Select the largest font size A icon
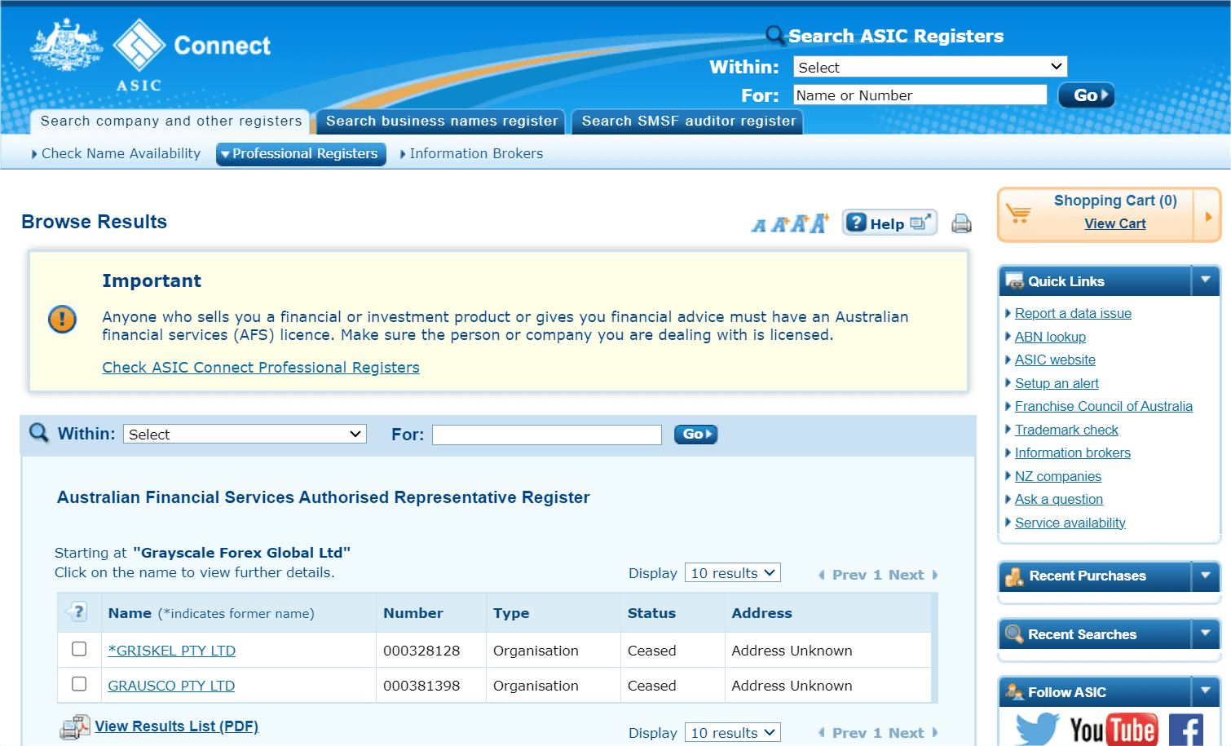 tap(819, 223)
